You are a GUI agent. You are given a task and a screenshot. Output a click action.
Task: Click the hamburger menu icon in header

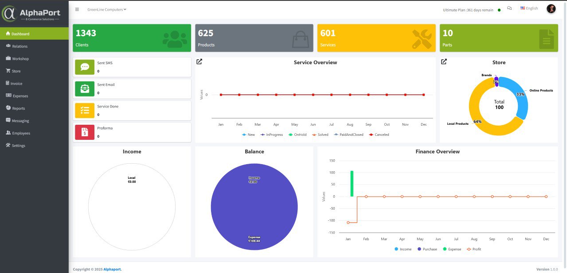[x=77, y=9]
